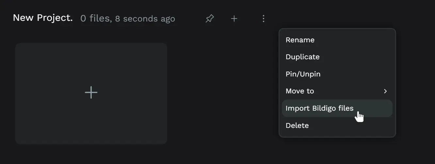Screen dimensions: 435x164
Task: Expand the Move to submenu arrow
Action: 385,91
